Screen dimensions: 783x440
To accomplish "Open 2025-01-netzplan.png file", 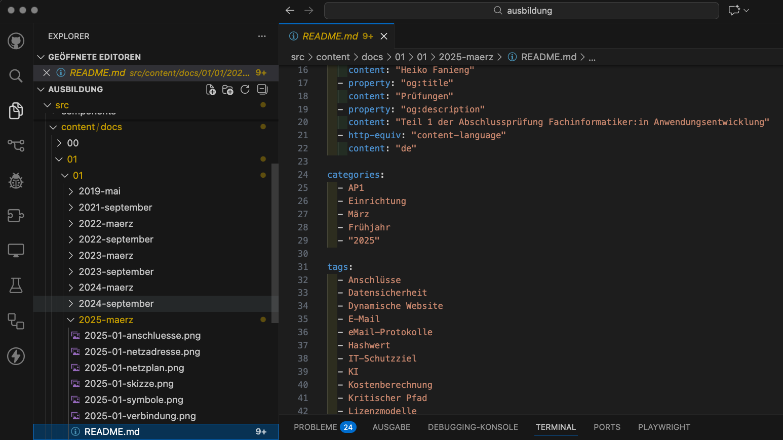I will 134,368.
